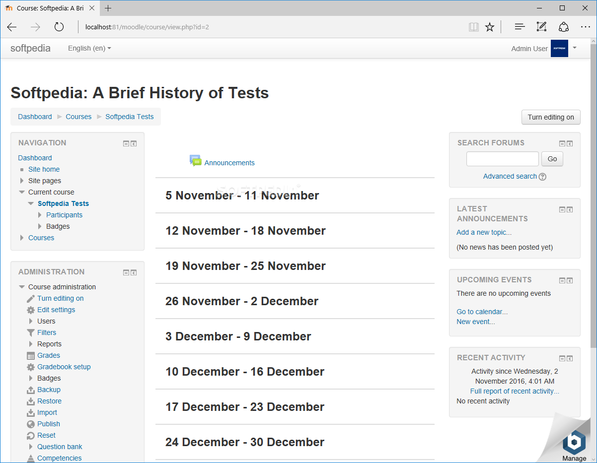Dock the Recent Activity block
This screenshot has width=597, height=463.
570,358
